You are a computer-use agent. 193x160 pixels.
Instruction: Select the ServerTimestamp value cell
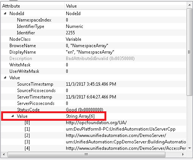91,97
